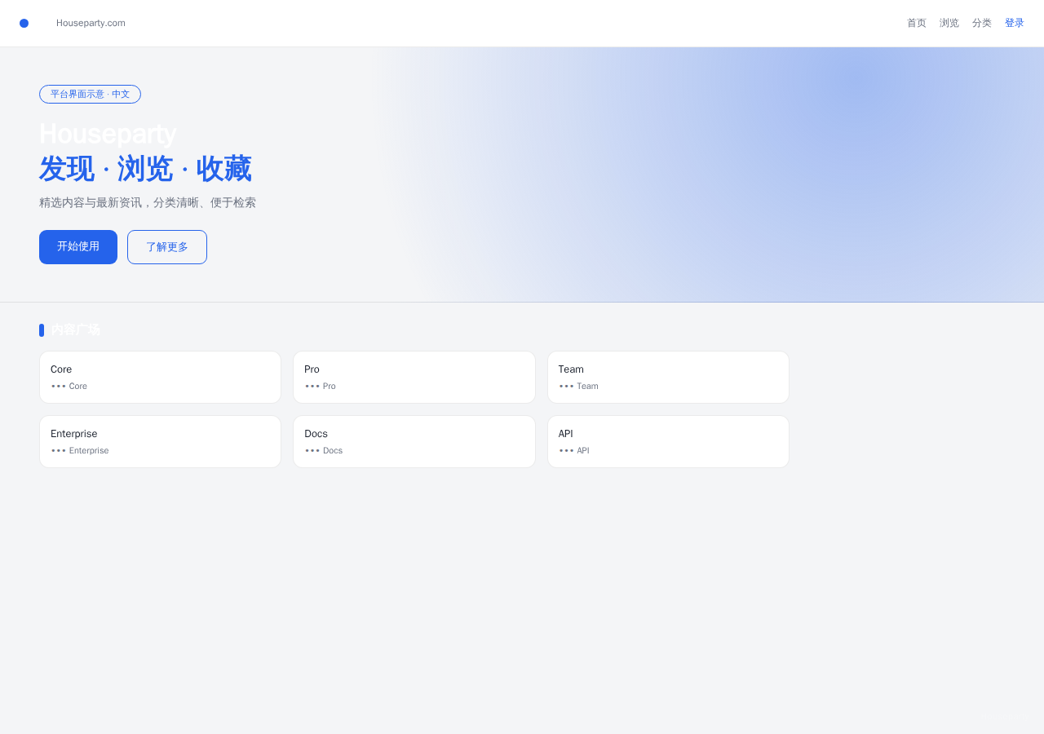Screen dimensions: 1044x734
Task: Click three-dots icon on Enterprise card
Action: [59, 450]
